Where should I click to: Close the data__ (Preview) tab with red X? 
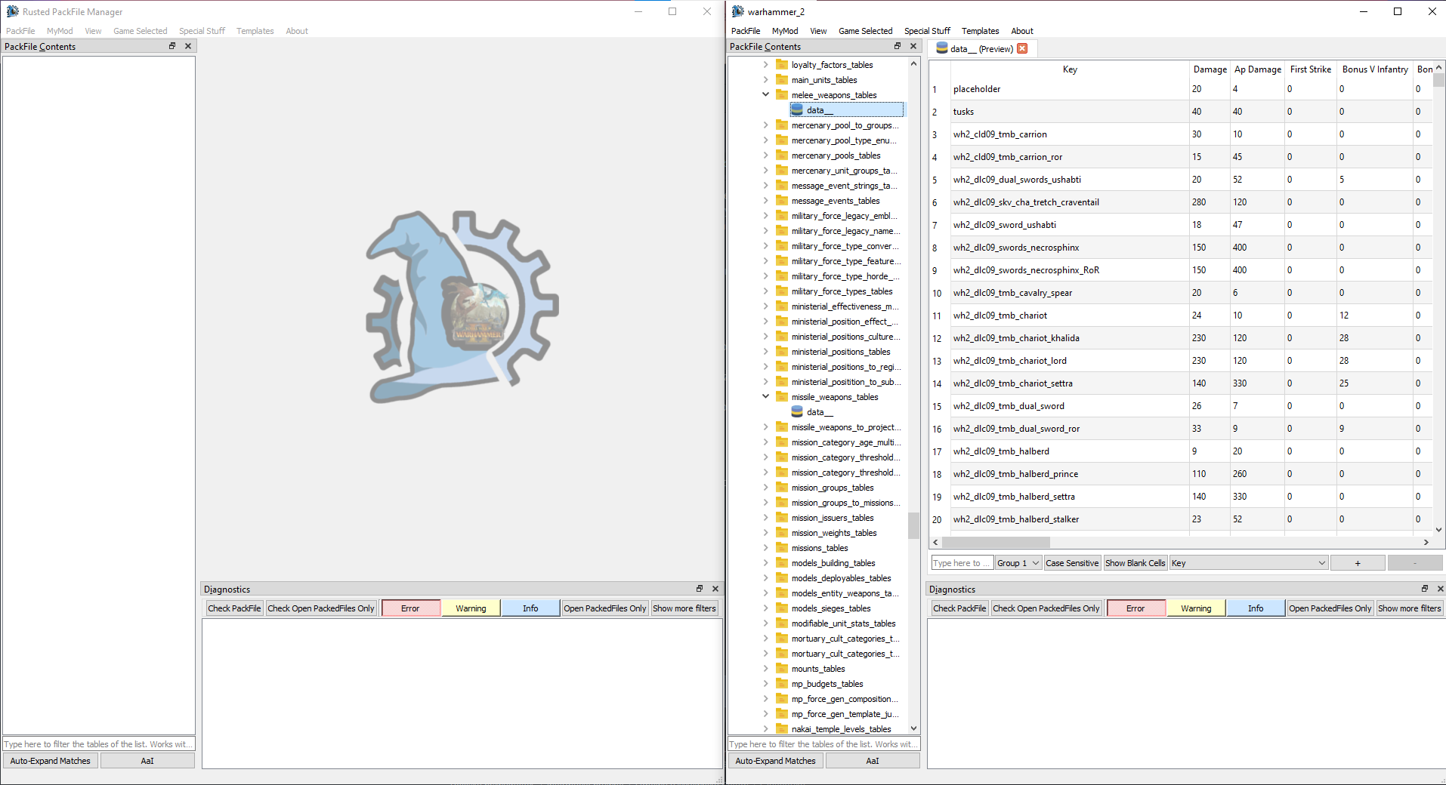tap(1022, 48)
